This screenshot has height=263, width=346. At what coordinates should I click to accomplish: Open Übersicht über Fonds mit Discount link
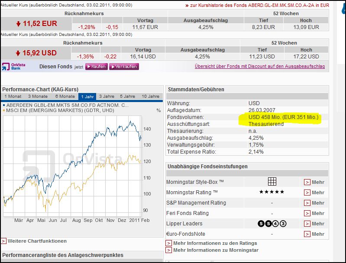pos(260,66)
